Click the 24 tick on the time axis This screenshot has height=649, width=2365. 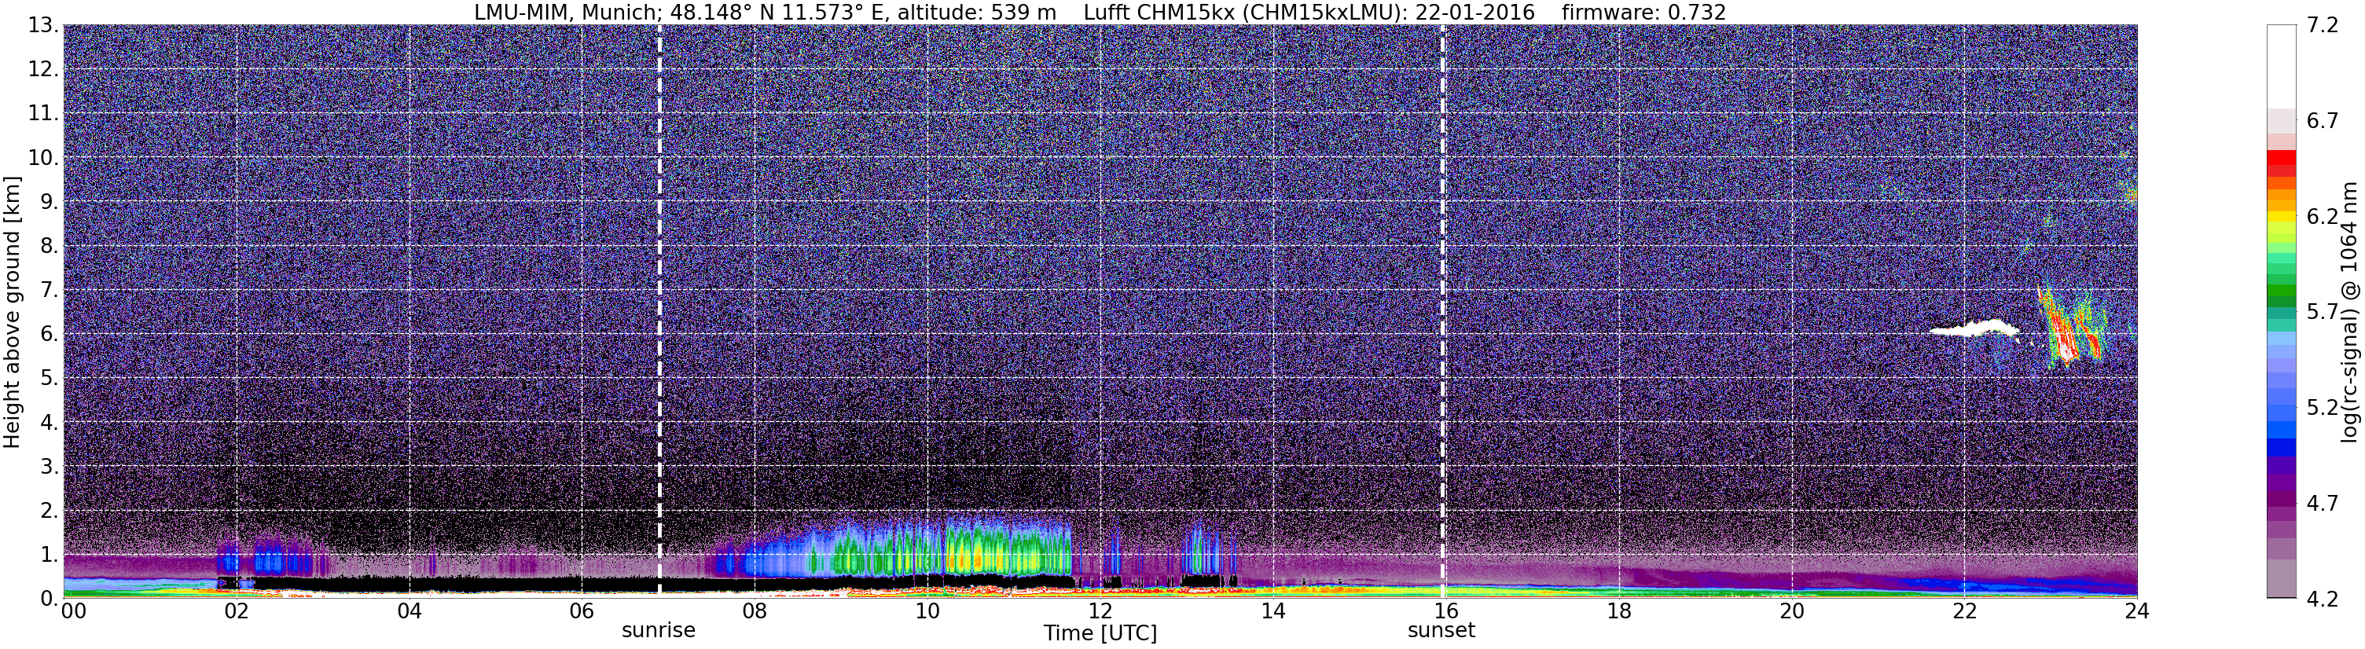click(2136, 611)
